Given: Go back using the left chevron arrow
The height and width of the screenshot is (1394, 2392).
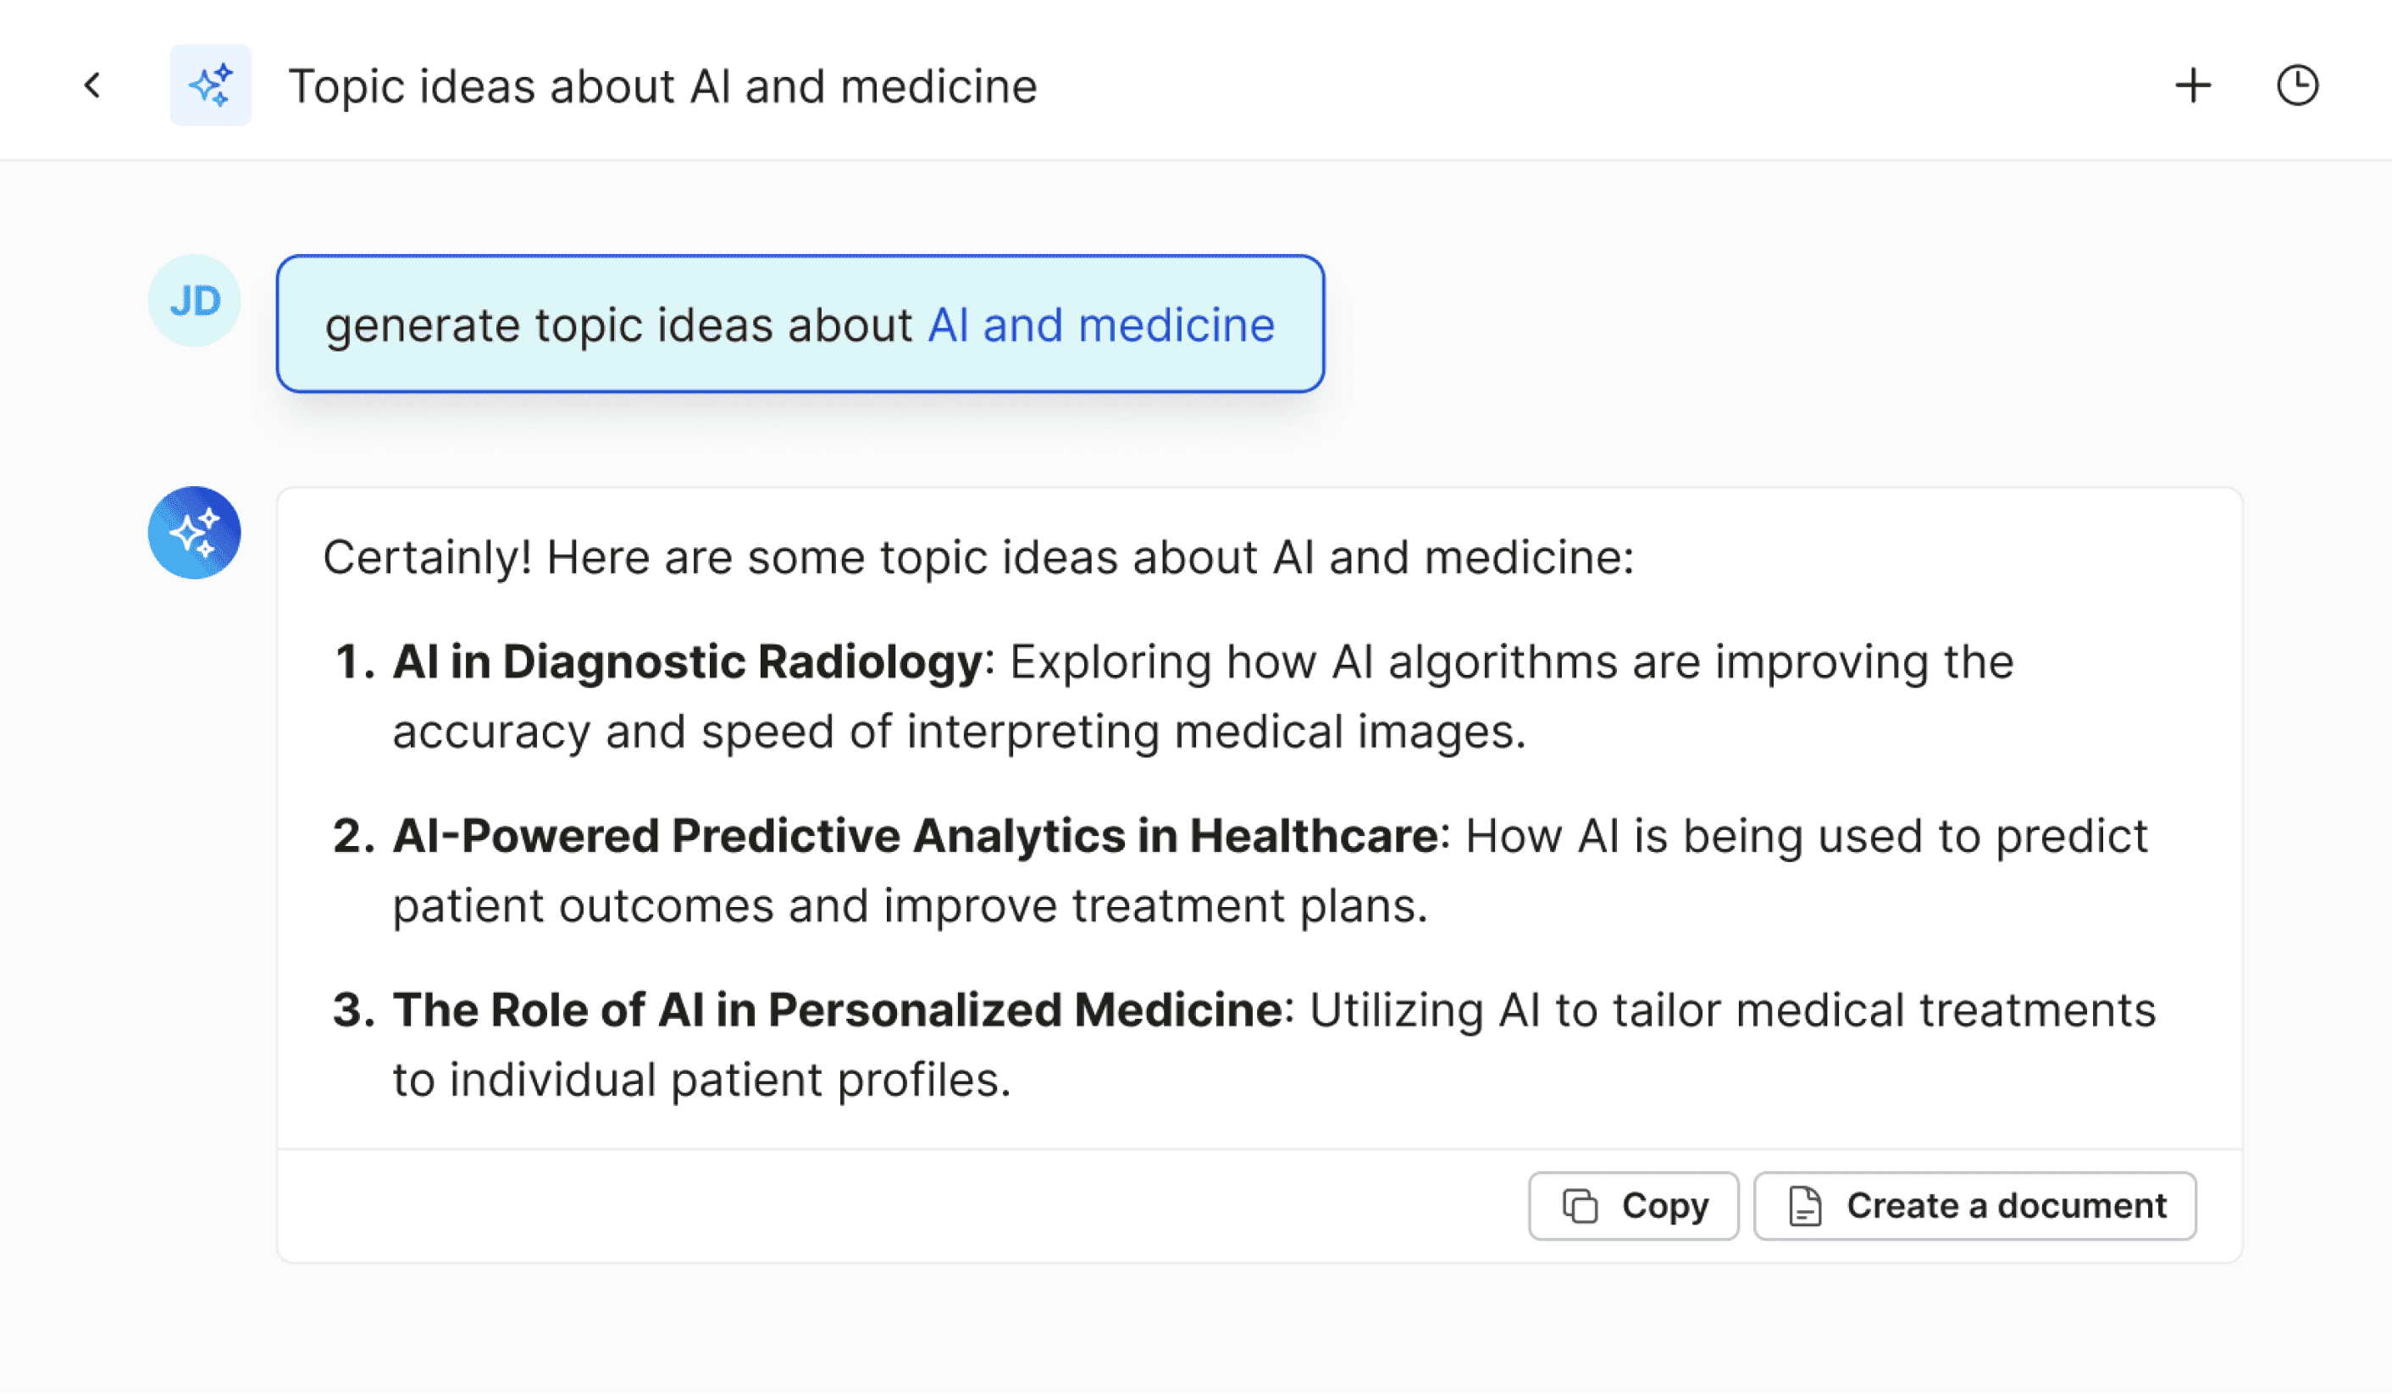Looking at the screenshot, I should tap(92, 86).
